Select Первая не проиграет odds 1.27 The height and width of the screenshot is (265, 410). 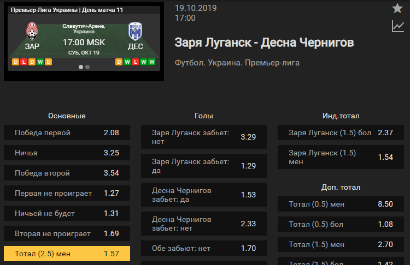[x=67, y=193]
